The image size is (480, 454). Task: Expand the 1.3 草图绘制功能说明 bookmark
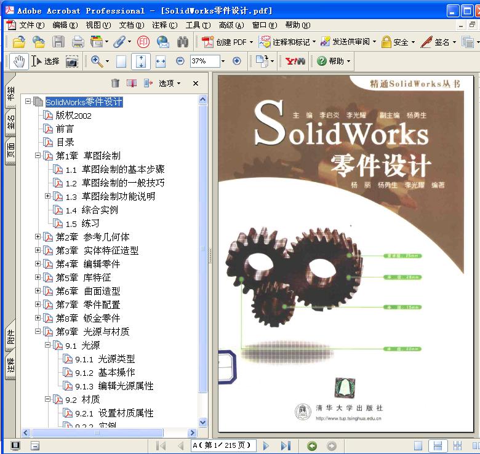click(47, 196)
